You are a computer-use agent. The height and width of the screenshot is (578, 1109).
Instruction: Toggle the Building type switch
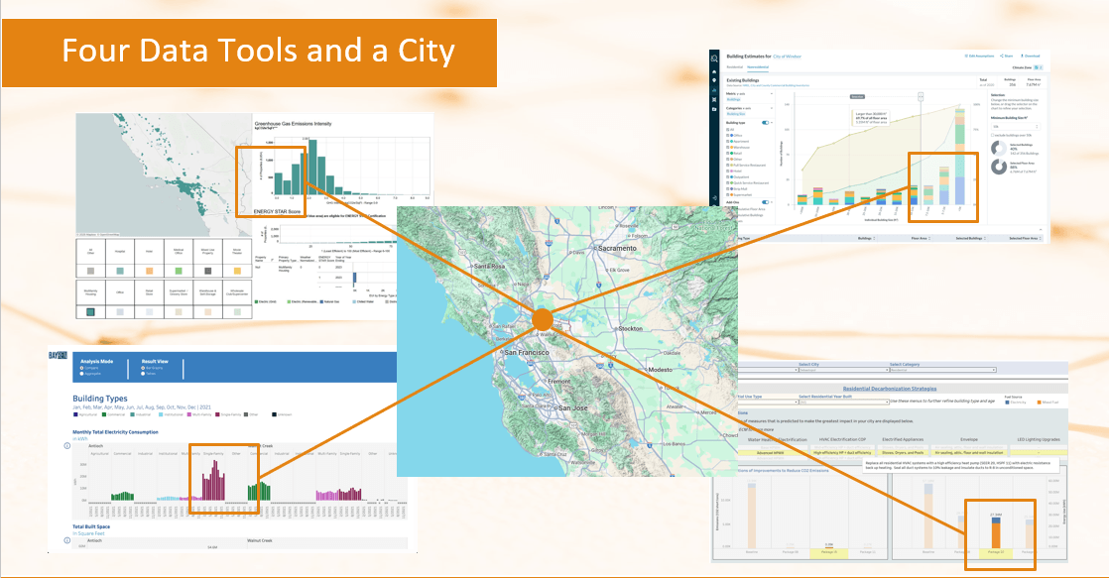click(765, 123)
